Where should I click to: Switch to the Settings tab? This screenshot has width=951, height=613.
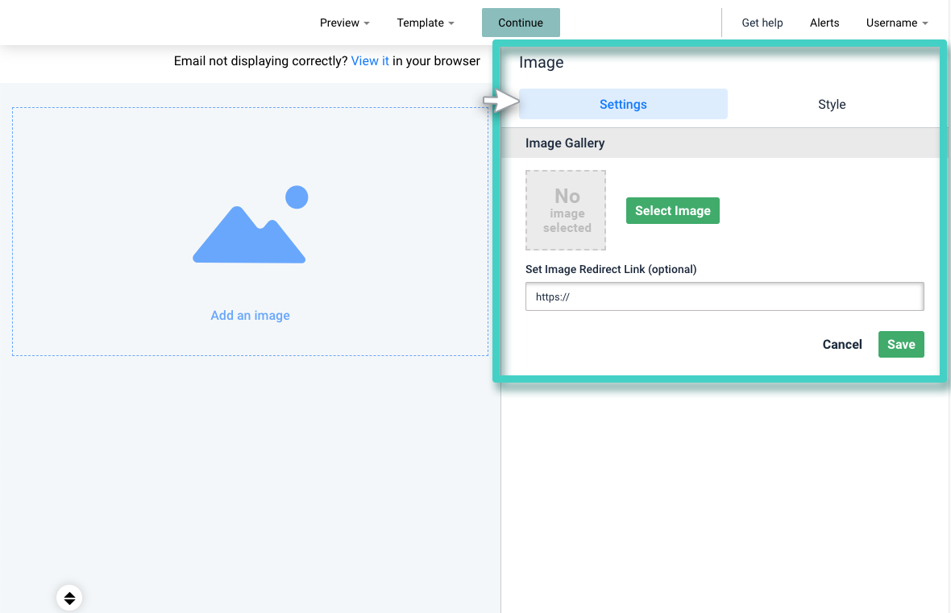coord(623,104)
